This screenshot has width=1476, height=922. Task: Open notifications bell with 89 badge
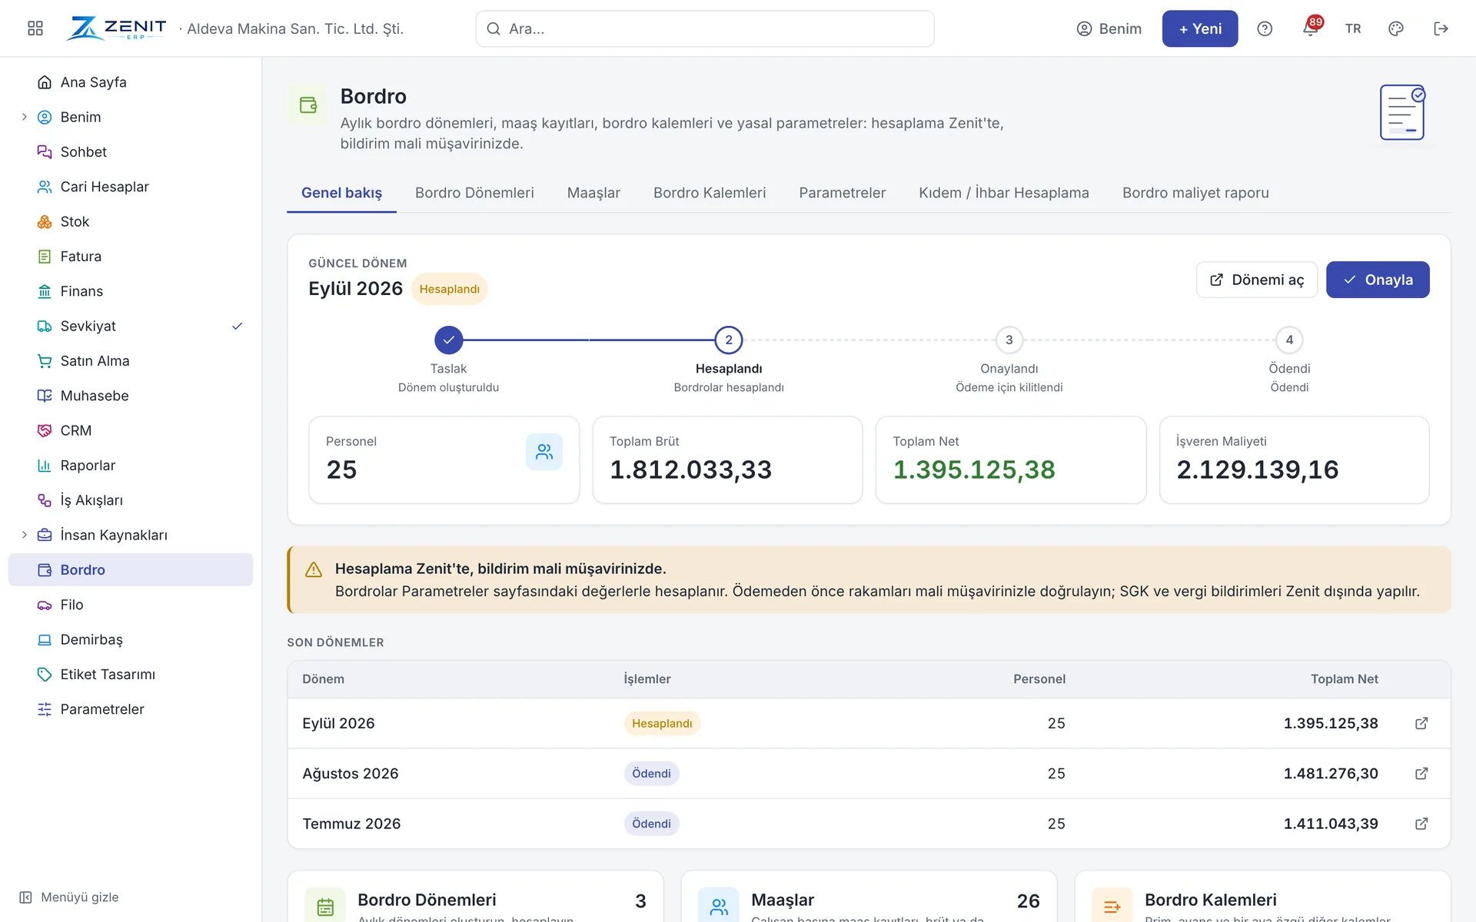pyautogui.click(x=1311, y=28)
